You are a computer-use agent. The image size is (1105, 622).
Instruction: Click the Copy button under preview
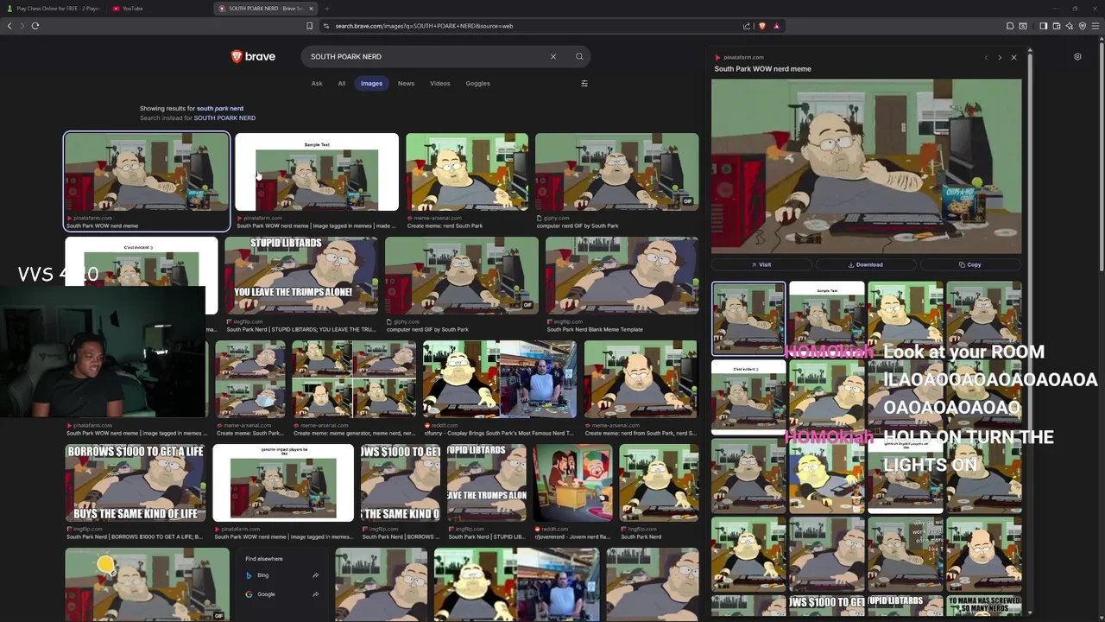pyautogui.click(x=970, y=265)
